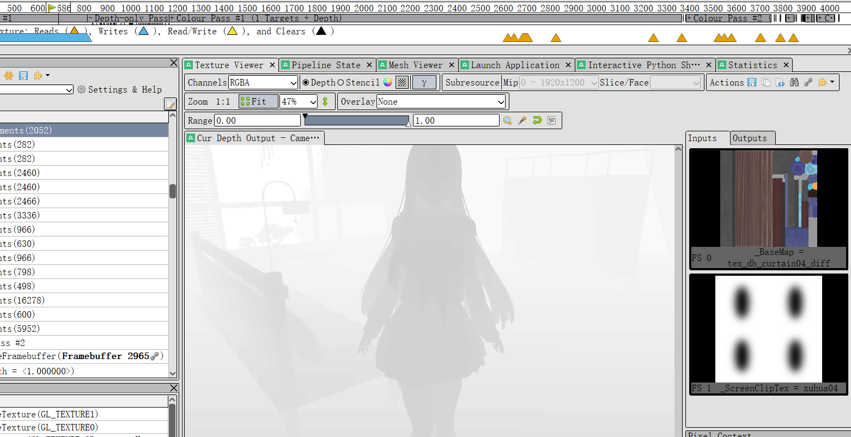Open the Overlay None dropdown
Screen dimensions: 851x437
point(441,102)
